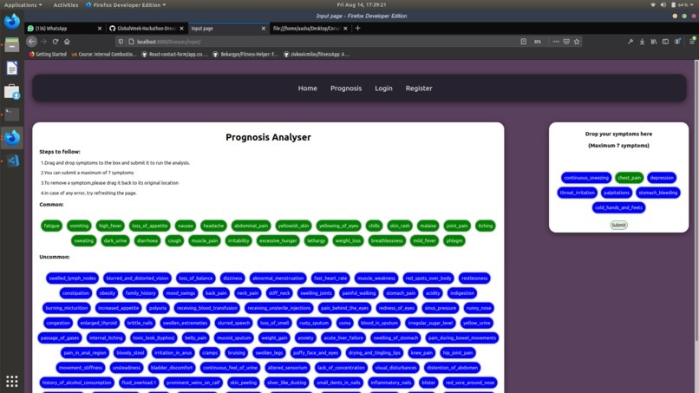Image resolution: width=699 pixels, height=393 pixels.
Task: Open page actions three-dot menu
Action: 556,42
